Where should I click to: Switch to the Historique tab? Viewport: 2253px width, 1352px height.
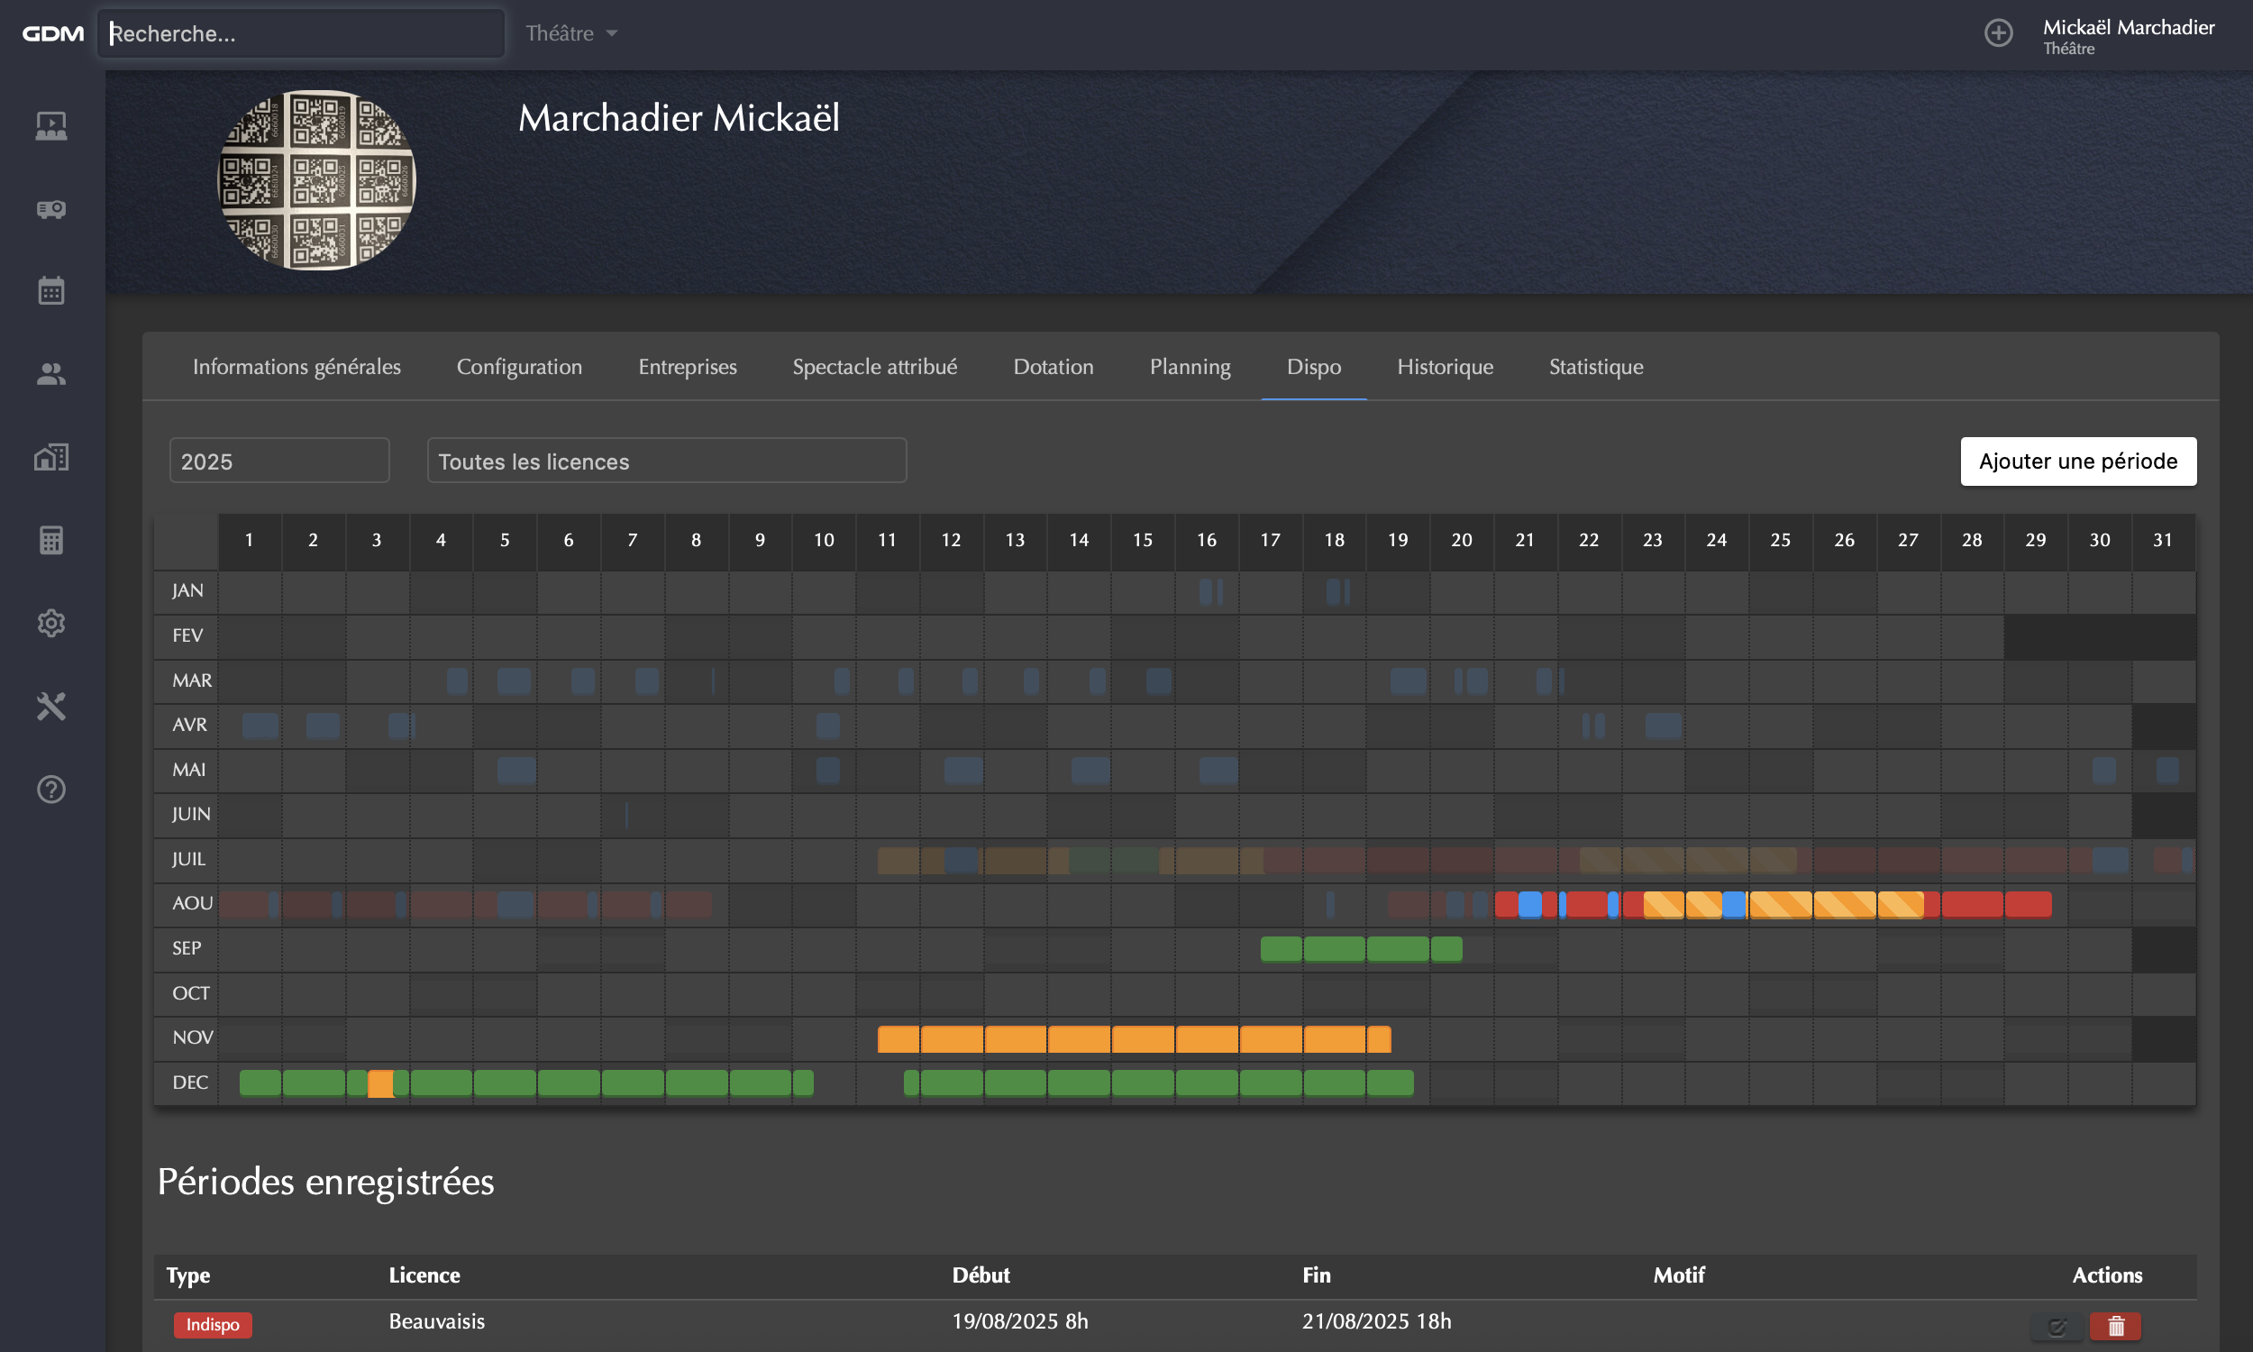(x=1445, y=366)
